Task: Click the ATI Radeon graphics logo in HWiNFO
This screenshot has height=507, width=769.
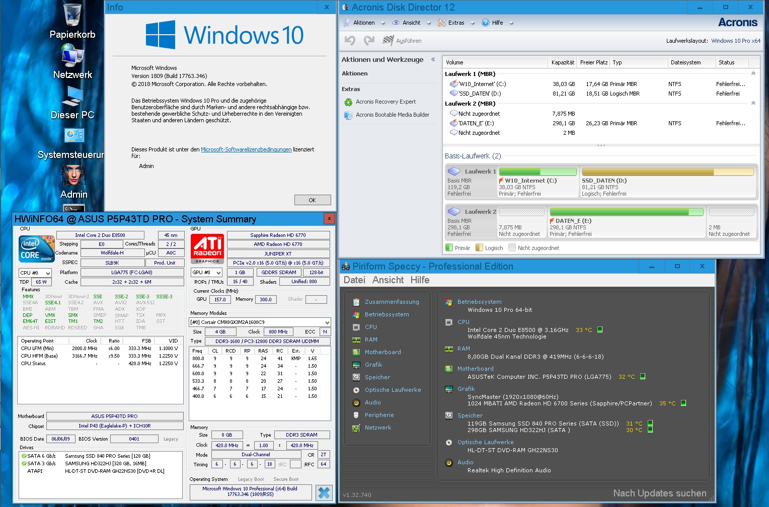Action: pos(207,248)
